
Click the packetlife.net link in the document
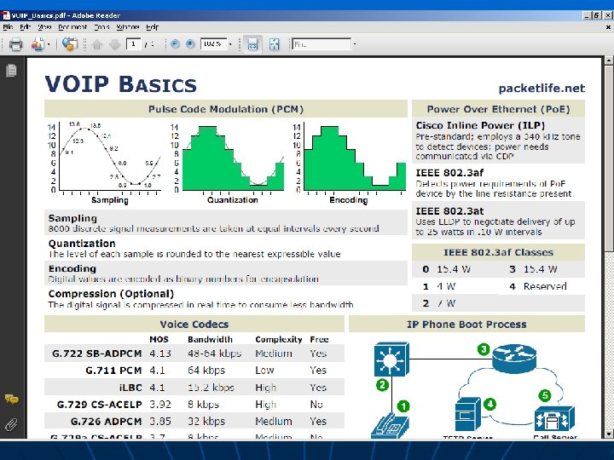coord(542,89)
